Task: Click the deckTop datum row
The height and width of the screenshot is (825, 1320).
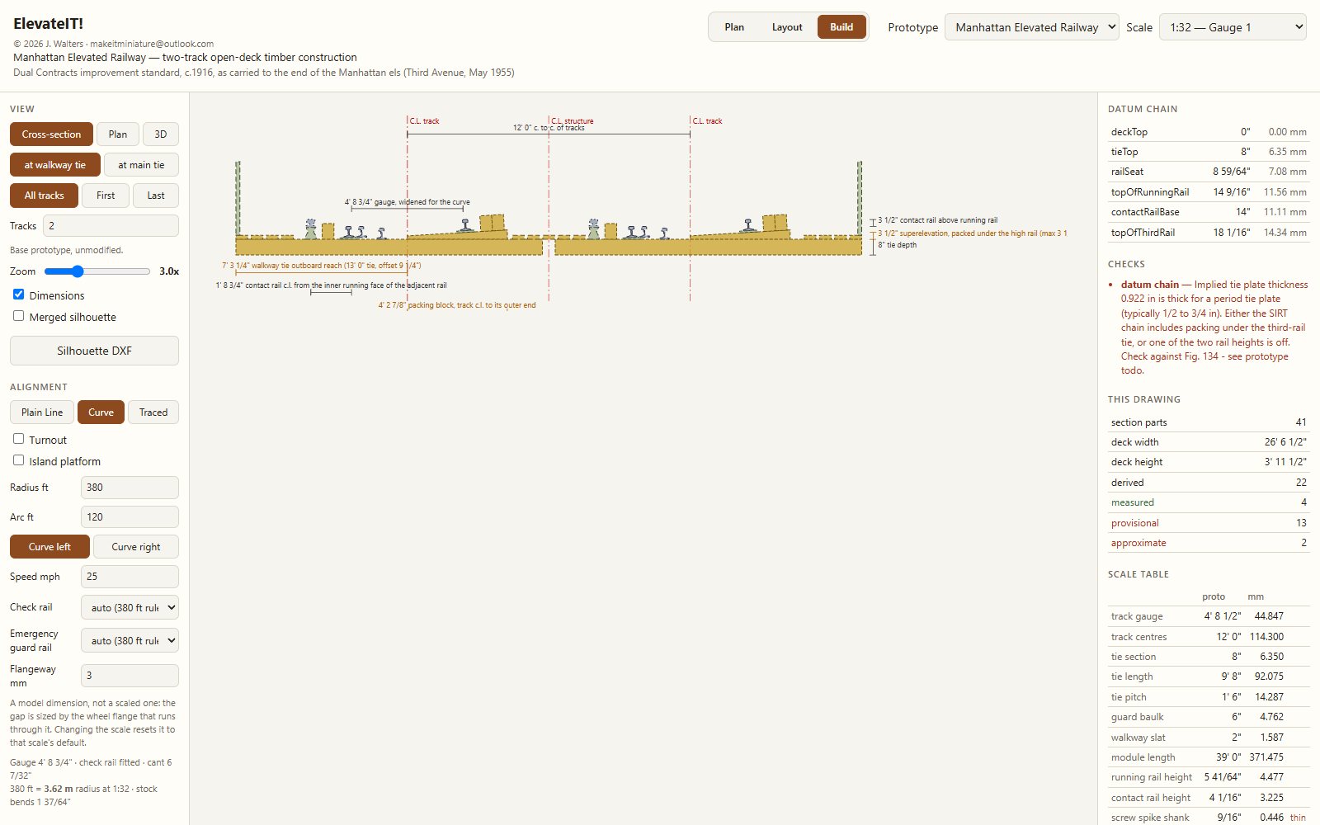Action: click(x=1209, y=132)
